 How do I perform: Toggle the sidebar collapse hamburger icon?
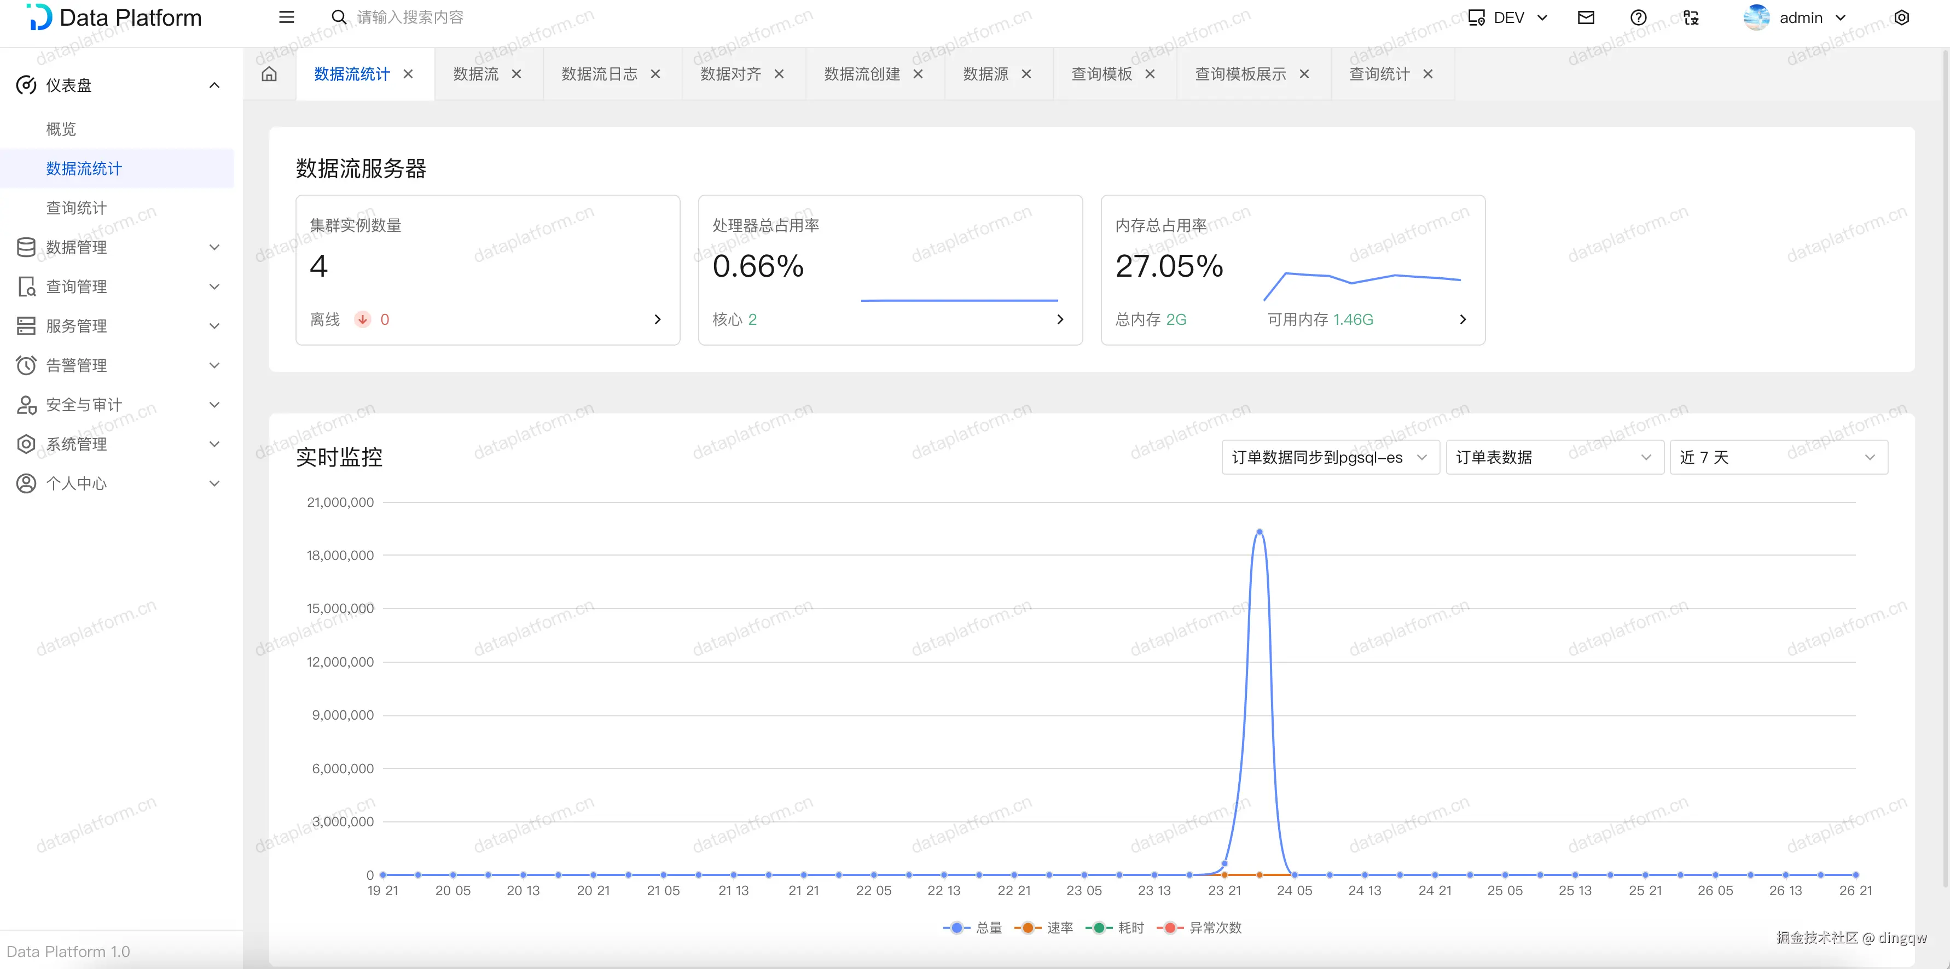point(286,17)
